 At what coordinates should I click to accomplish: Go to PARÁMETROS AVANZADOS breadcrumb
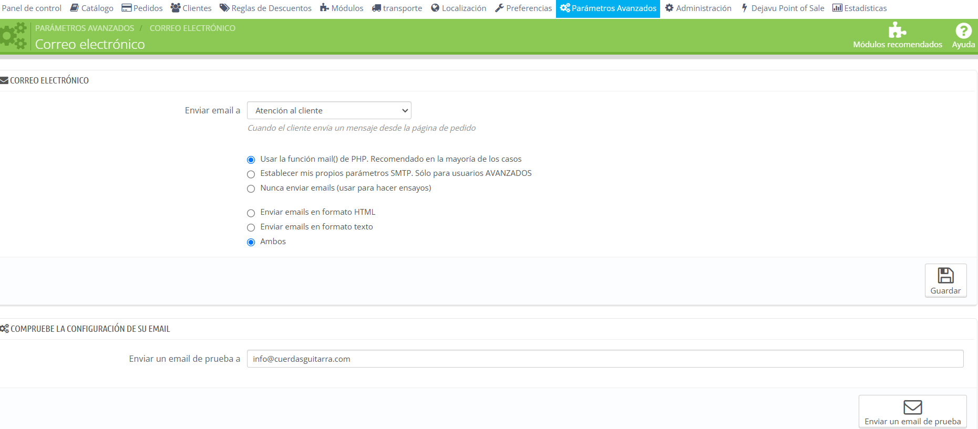[85, 28]
